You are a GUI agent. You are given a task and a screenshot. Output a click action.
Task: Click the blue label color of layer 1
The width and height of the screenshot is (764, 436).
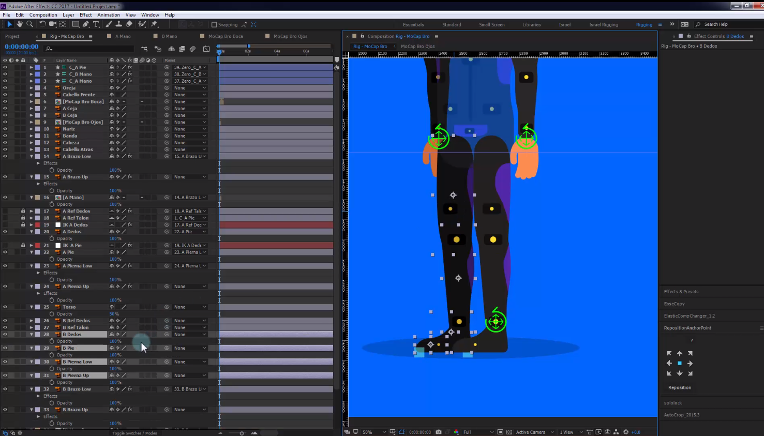pyautogui.click(x=37, y=67)
